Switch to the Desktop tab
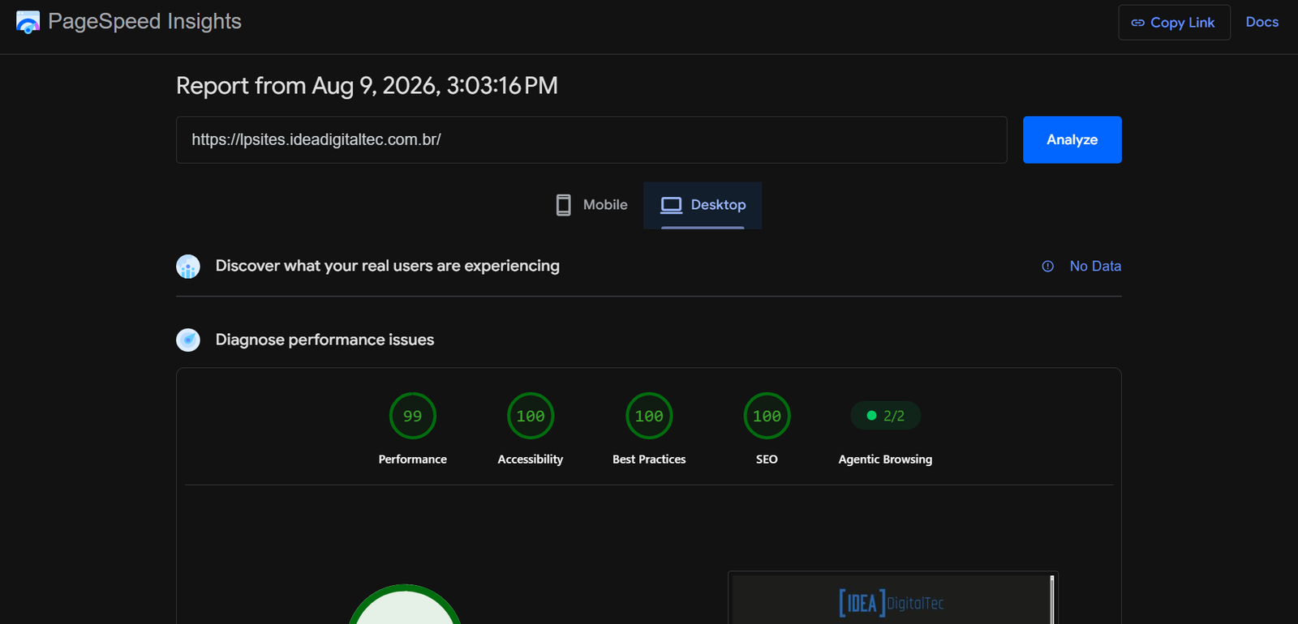 pyautogui.click(x=703, y=205)
